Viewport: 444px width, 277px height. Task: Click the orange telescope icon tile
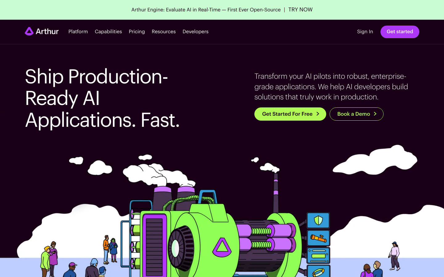click(318, 238)
